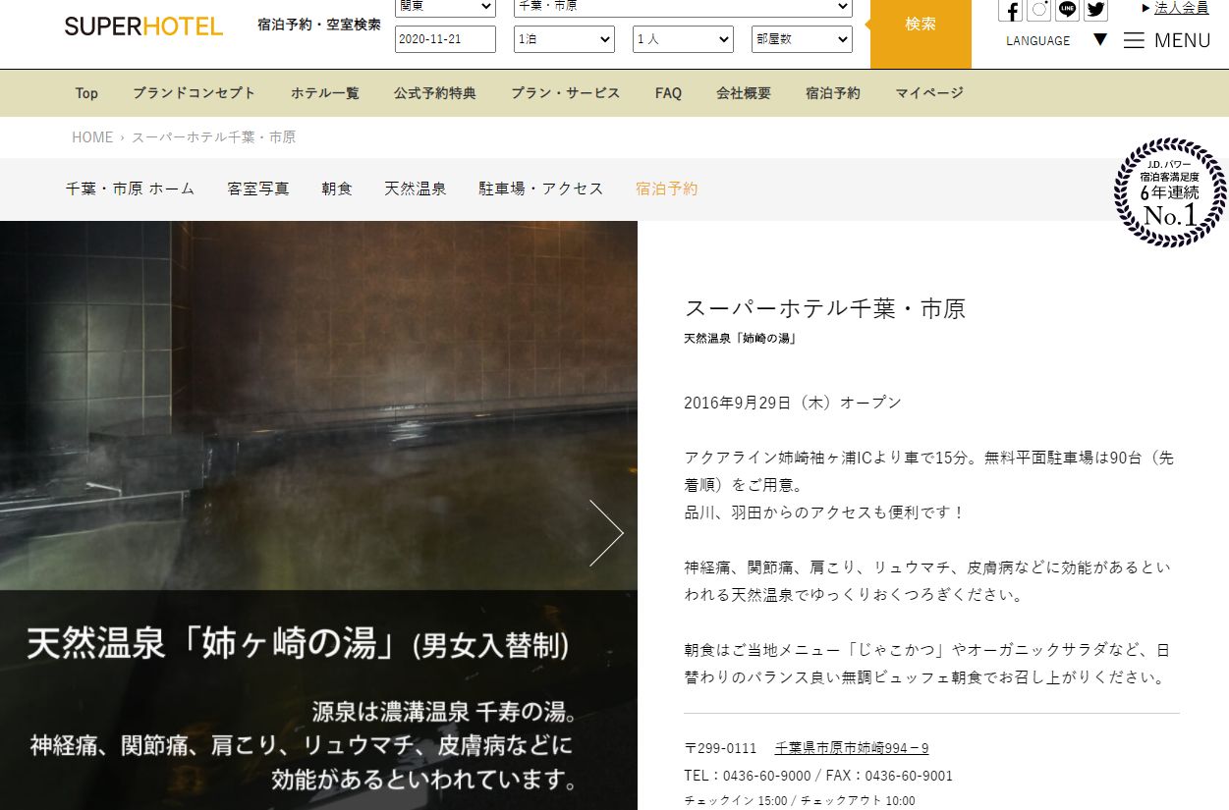
Task: Open the Twitter social icon
Action: tap(1095, 10)
